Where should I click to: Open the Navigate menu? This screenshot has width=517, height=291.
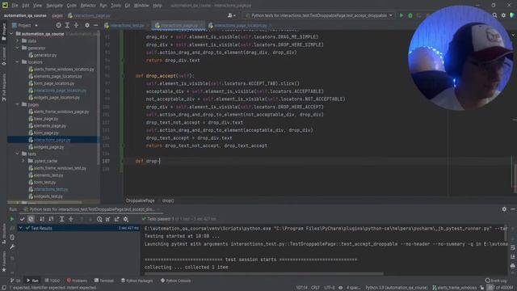54,6
